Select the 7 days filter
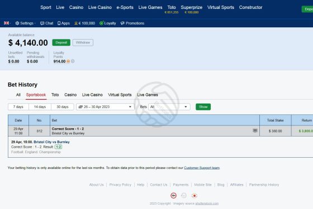313x209 pixels. [x=18, y=107]
